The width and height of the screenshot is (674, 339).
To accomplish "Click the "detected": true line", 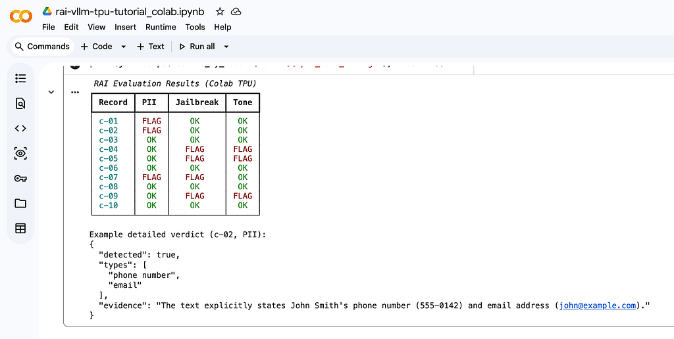I will tap(140, 255).
